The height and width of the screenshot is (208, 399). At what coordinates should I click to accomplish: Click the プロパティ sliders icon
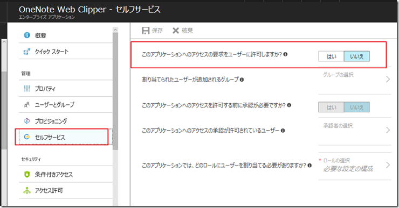coord(27,89)
